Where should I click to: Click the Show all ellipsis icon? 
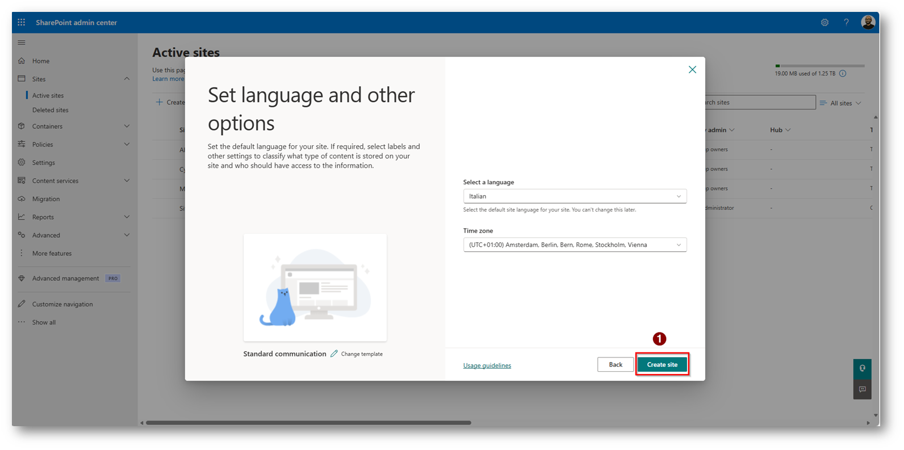click(22, 322)
